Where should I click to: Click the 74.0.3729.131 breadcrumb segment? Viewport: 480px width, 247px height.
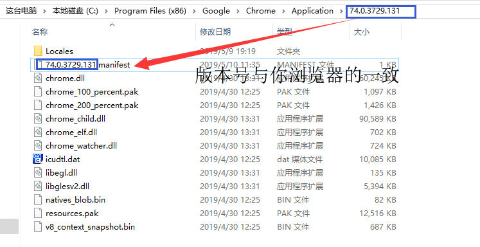[375, 11]
